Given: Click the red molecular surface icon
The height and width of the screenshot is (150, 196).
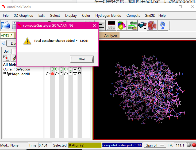Looking at the screenshot, I should [x=152, y=26].
